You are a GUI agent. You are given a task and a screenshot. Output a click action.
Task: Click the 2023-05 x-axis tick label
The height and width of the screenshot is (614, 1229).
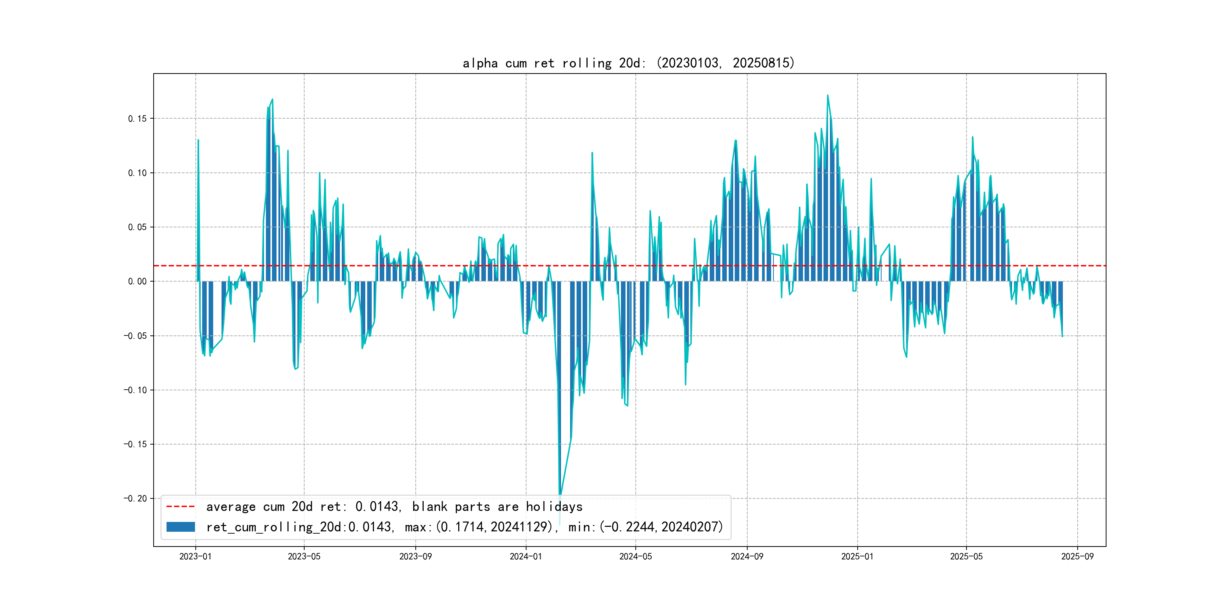(304, 556)
